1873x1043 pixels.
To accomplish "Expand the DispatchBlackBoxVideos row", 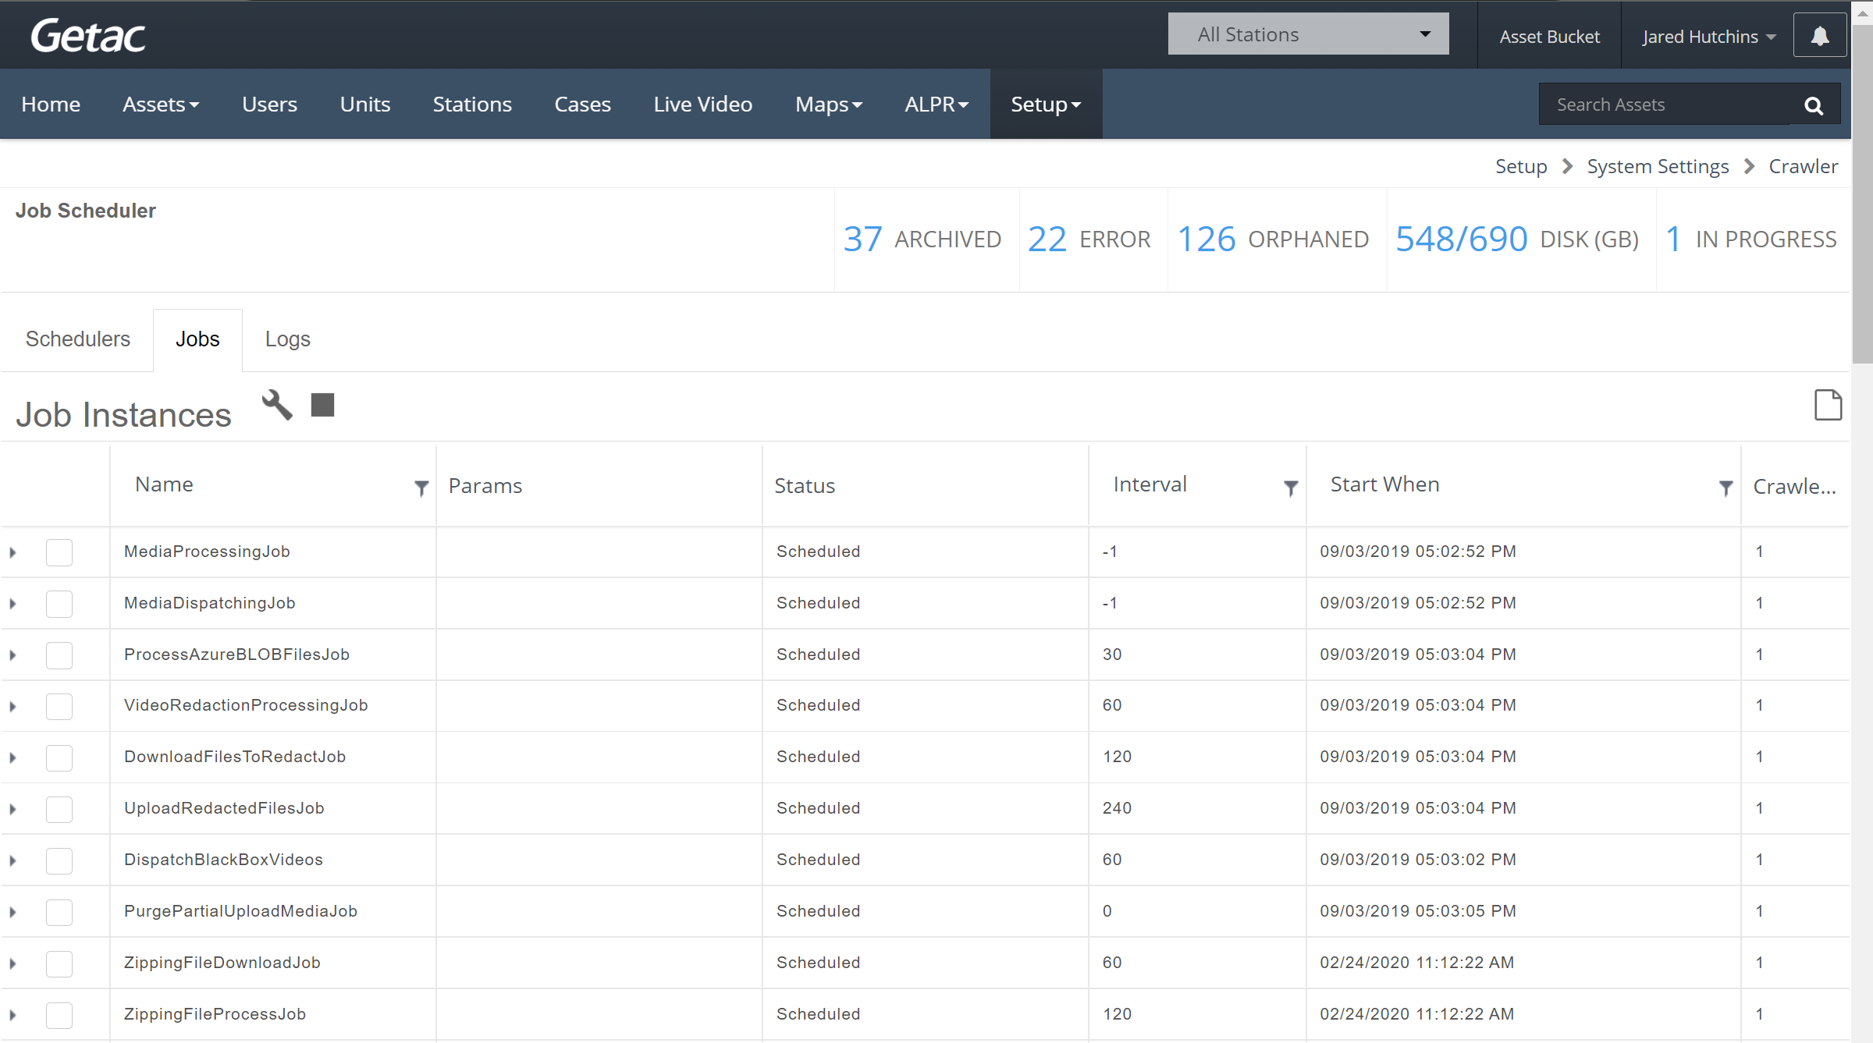I will point(13,860).
